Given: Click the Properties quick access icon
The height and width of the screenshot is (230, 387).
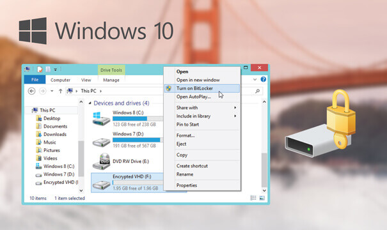Looking at the screenshot, I should tap(40, 69).
